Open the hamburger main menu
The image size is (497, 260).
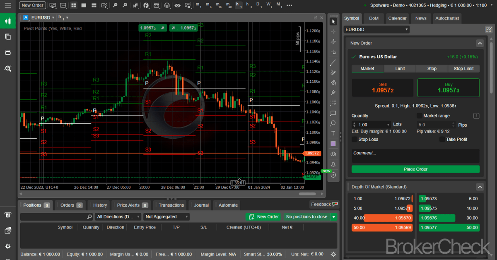click(x=7, y=5)
